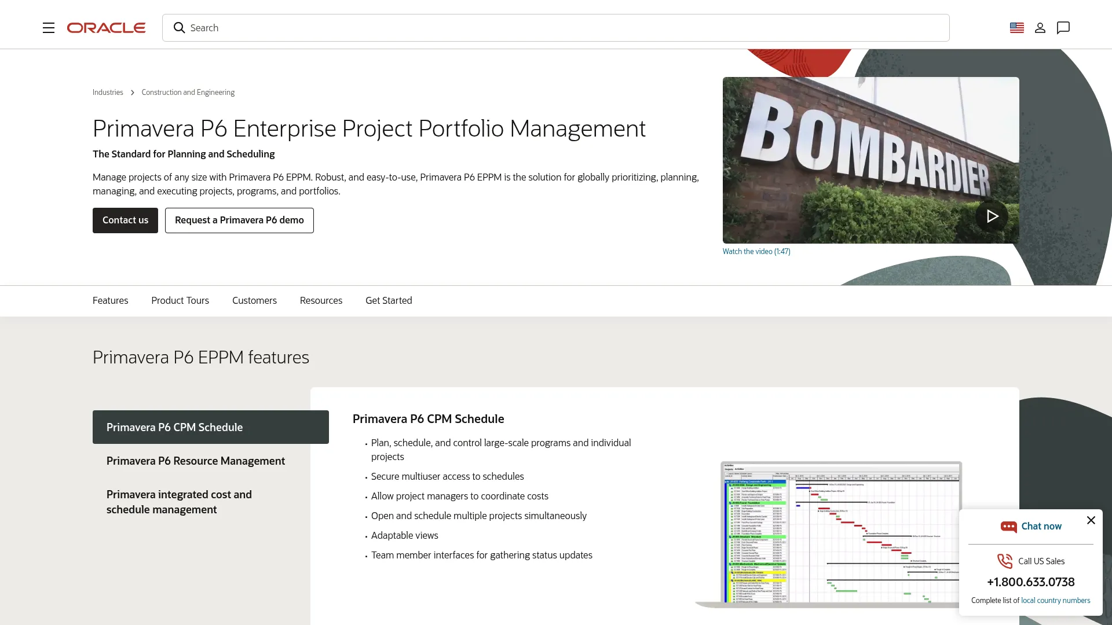Click the Contact us button
Screen dimensions: 1112x625
125,220
